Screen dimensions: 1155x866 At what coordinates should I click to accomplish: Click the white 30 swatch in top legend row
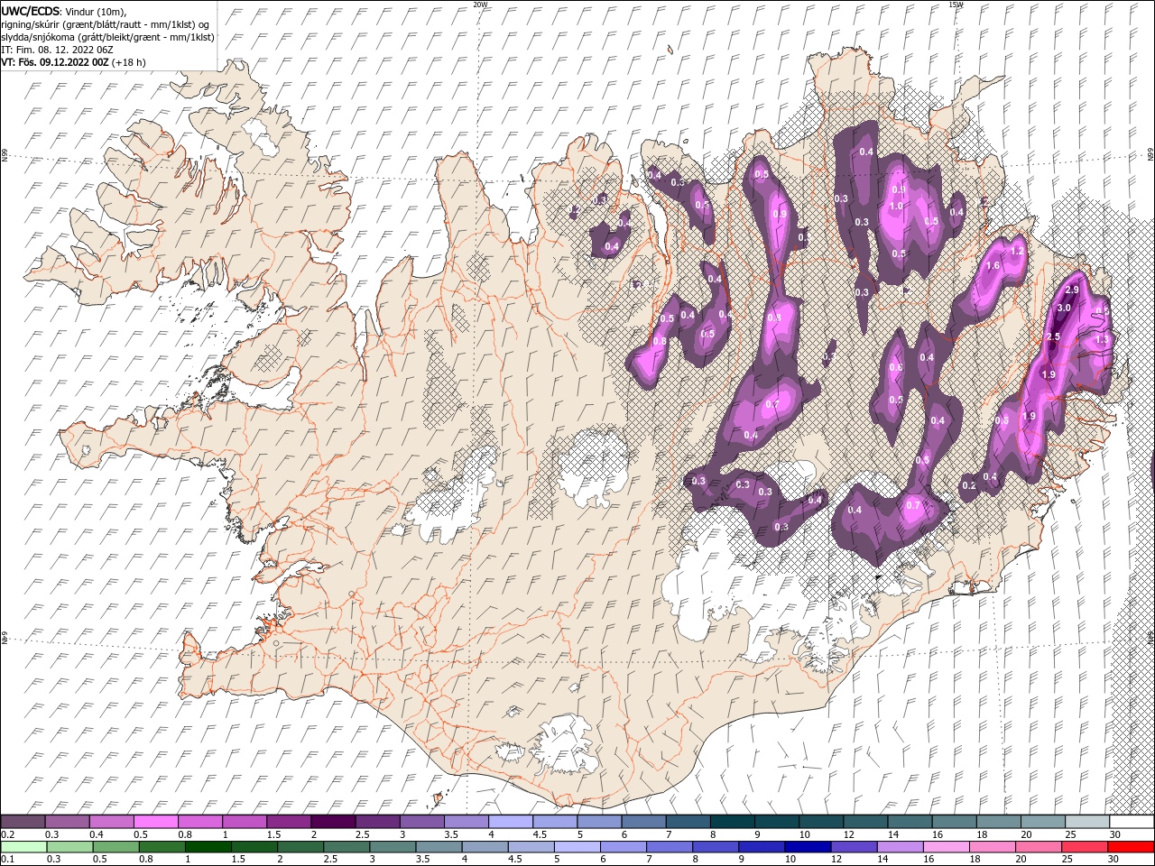[x=1132, y=822]
